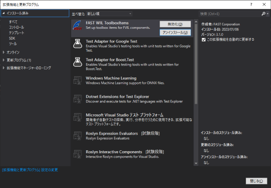Click the search magnifier icon

tap(263, 14)
